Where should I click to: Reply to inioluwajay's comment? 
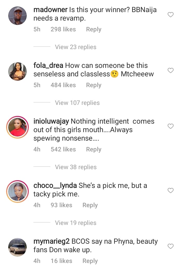94,149
